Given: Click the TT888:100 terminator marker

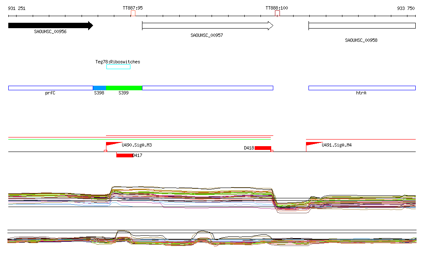Looking at the screenshot, I should point(277,13).
